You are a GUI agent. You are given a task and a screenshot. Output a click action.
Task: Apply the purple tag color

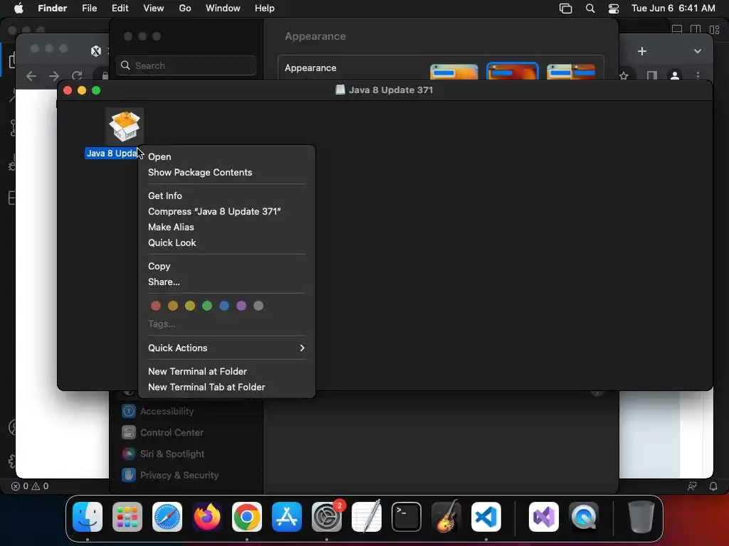point(241,306)
